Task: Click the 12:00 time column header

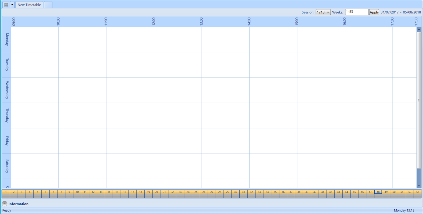Action: coord(154,22)
